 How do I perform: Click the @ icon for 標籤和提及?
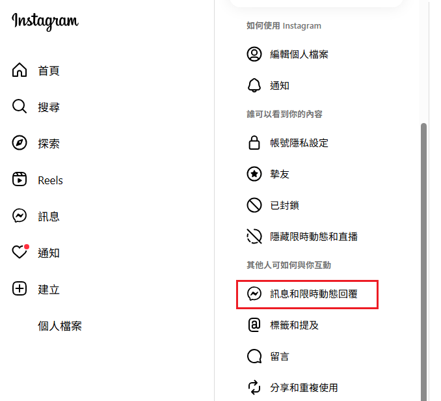[254, 325]
